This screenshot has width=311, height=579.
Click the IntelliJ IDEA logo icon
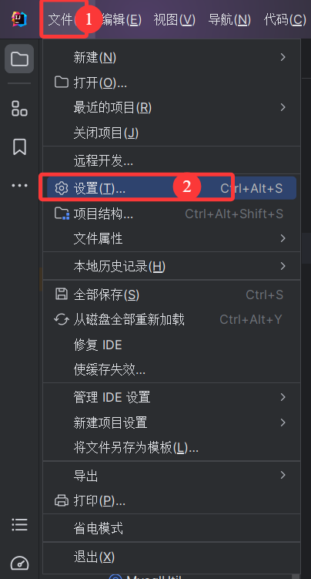[18, 19]
